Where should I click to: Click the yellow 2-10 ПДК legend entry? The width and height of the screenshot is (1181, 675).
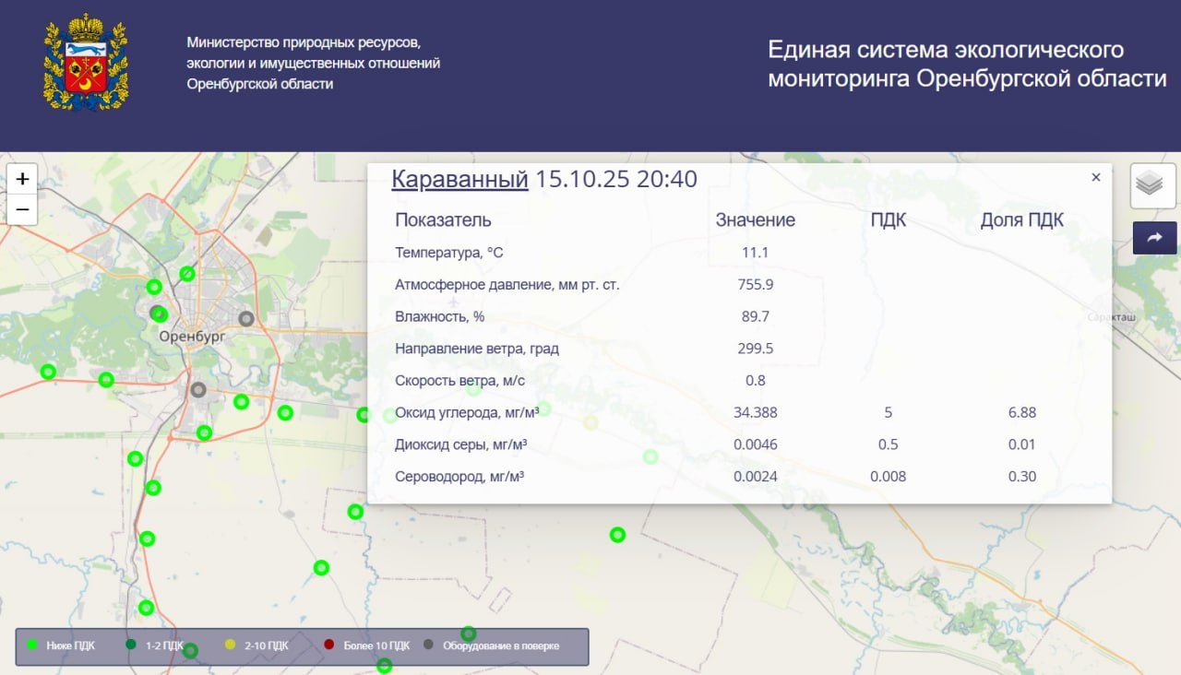click(x=257, y=645)
